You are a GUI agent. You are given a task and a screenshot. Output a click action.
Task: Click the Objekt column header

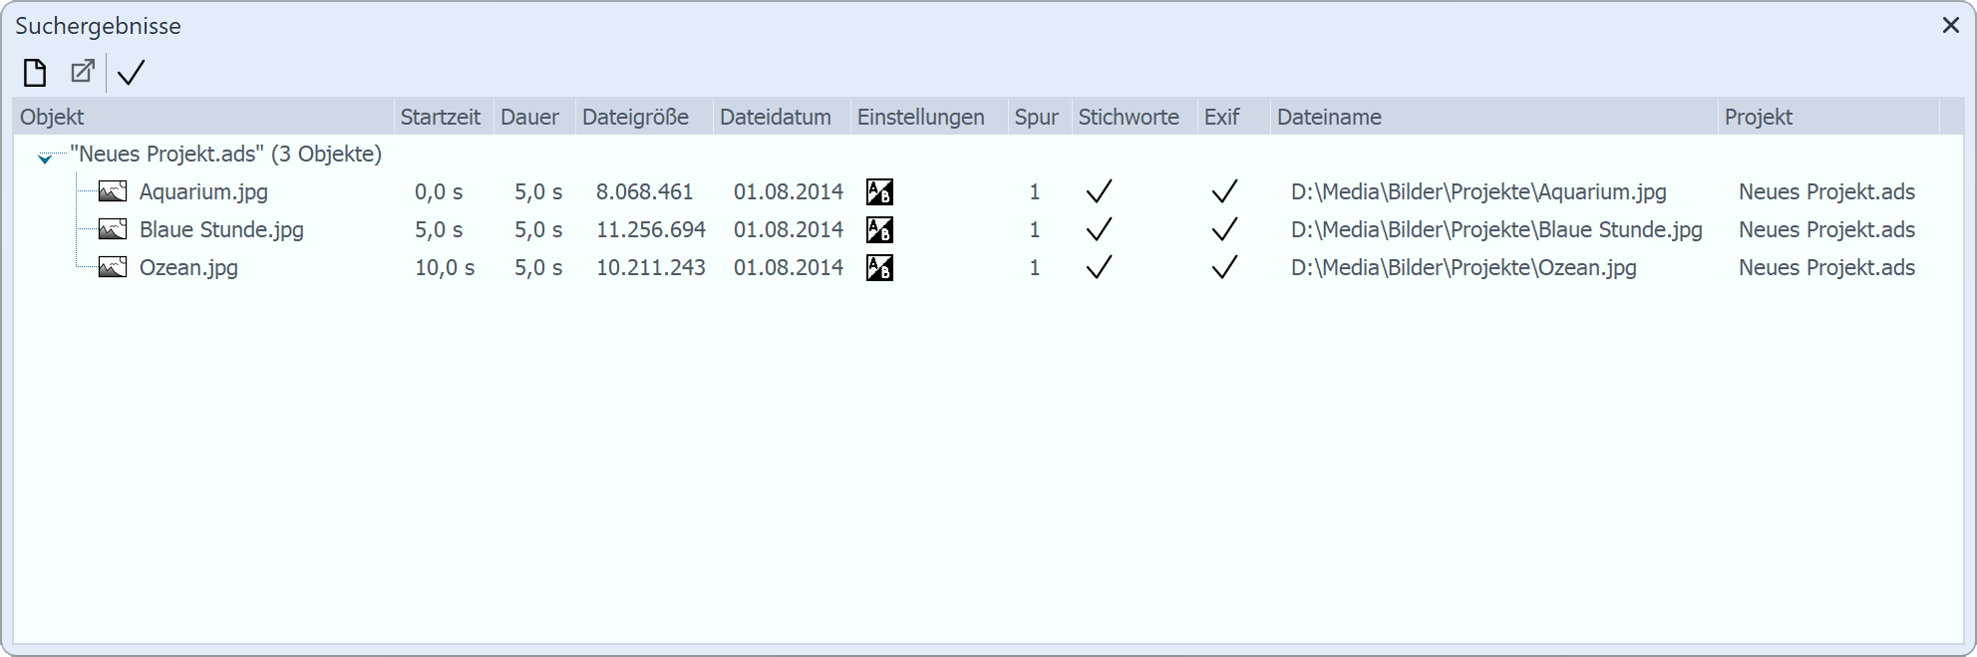pyautogui.click(x=51, y=117)
